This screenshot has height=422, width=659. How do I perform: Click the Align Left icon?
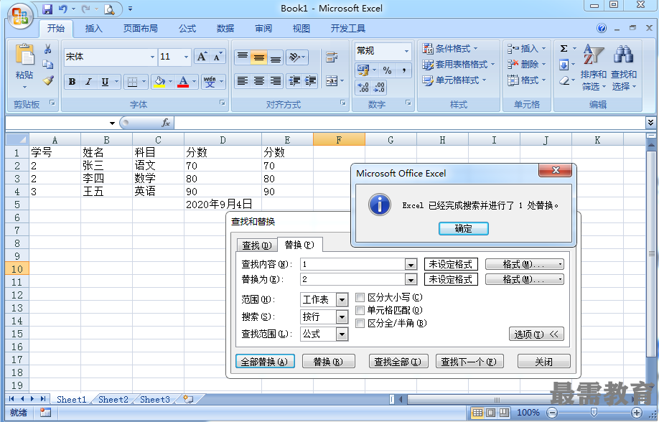[x=242, y=80]
